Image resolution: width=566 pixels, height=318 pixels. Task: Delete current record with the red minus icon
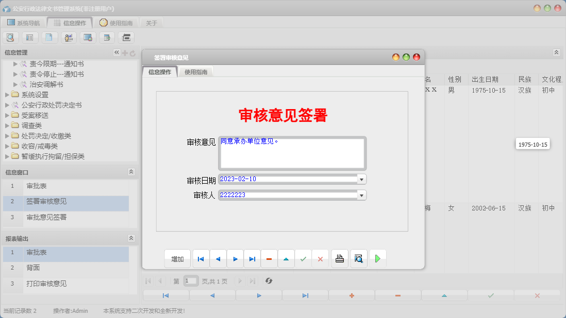269,258
